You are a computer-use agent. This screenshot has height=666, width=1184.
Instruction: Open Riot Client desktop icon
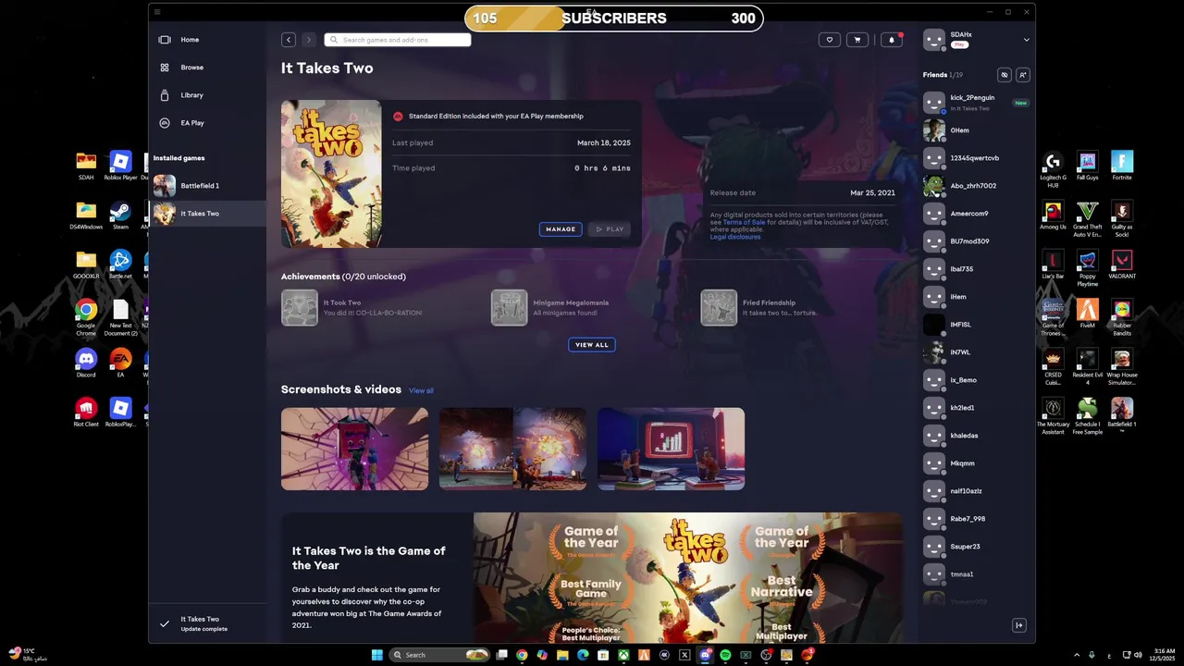click(x=86, y=413)
